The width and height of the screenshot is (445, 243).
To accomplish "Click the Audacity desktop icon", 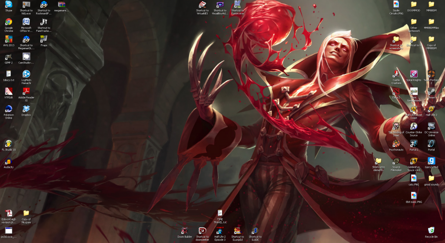I will (x=8, y=161).
